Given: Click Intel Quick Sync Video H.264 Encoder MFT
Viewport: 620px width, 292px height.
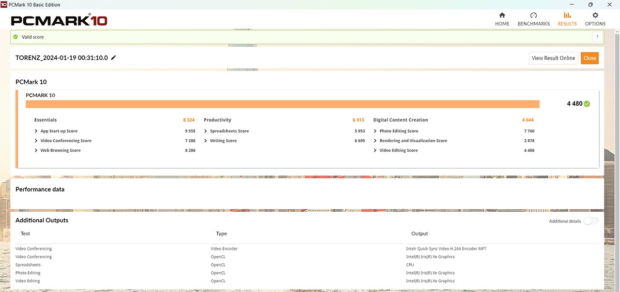Looking at the screenshot, I should [446, 248].
